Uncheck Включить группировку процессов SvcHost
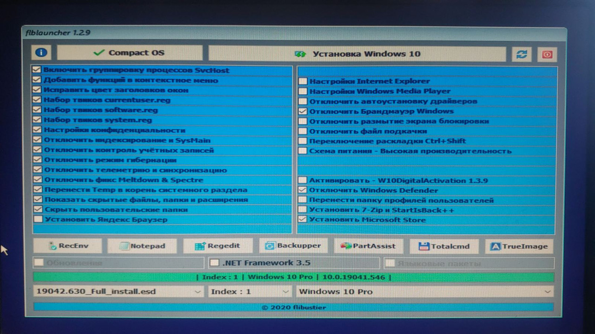The height and width of the screenshot is (334, 595). point(37,70)
